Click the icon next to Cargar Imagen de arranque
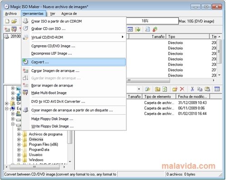Screen dimensions: 226x180 [25, 70]
